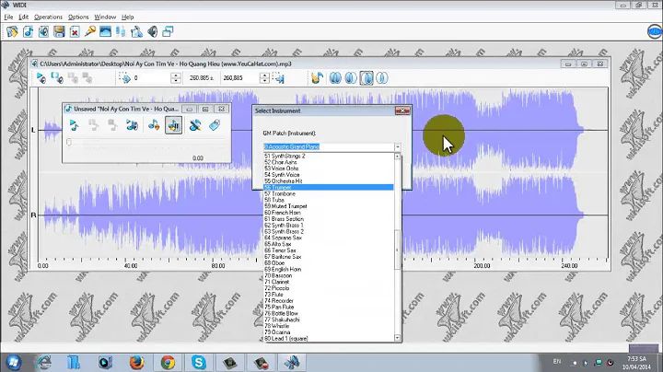Select '61 Brass Section' in the list
Image resolution: width=663 pixels, height=372 pixels.
(x=329, y=219)
